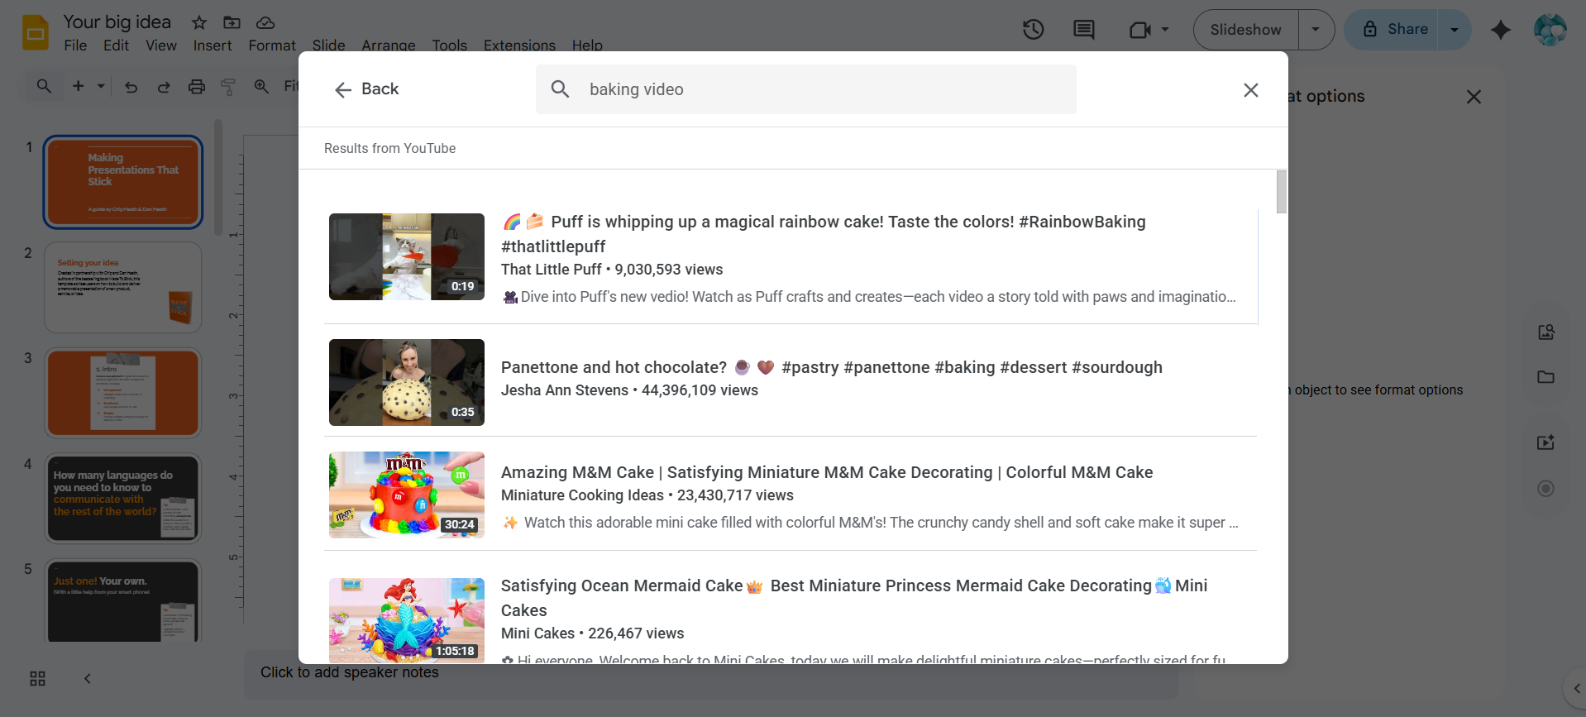Open the grid view icon
Screen dimensions: 1586x717
pyautogui.click(x=37, y=679)
